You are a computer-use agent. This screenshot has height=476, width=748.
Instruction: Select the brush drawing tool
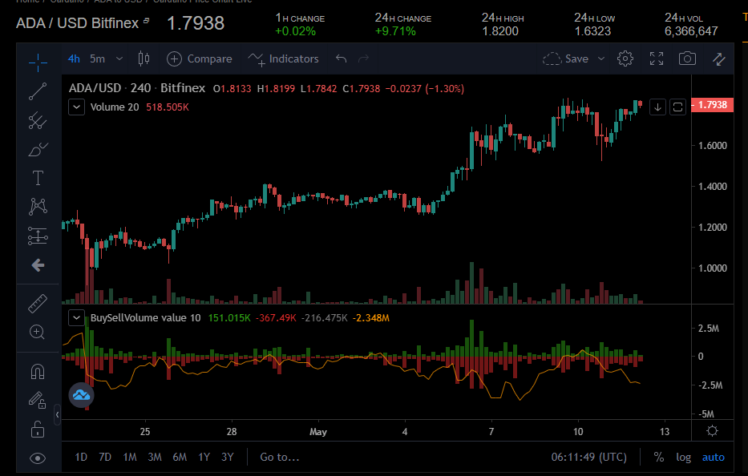pos(38,150)
